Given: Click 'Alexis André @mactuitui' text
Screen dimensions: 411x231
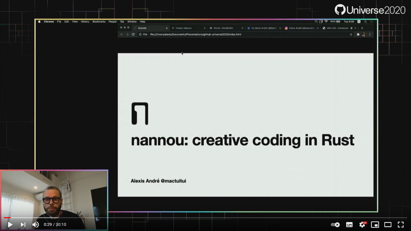Looking at the screenshot, I should point(158,181).
